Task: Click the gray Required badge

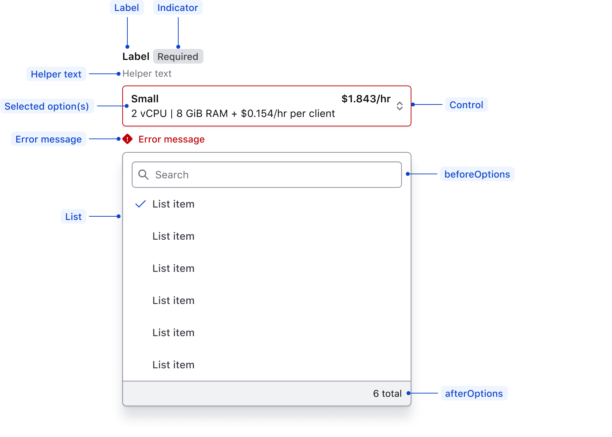Action: tap(178, 57)
